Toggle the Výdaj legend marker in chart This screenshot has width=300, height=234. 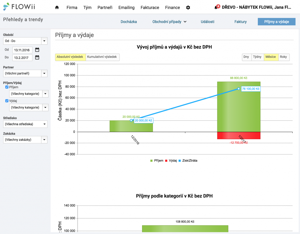click(x=166, y=161)
